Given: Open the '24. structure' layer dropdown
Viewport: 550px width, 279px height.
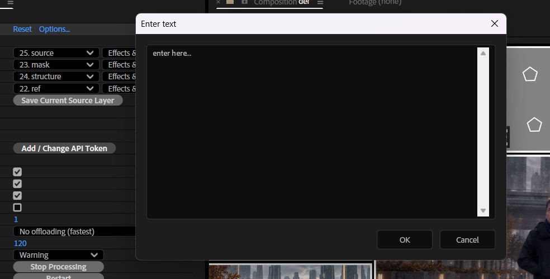Looking at the screenshot, I should [56, 76].
